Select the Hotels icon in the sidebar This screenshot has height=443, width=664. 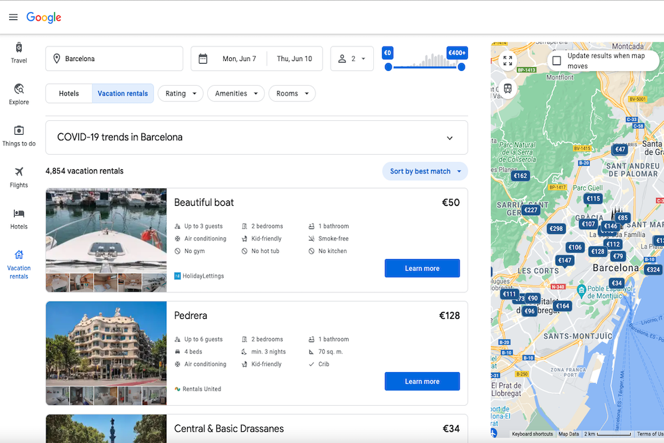click(18, 217)
